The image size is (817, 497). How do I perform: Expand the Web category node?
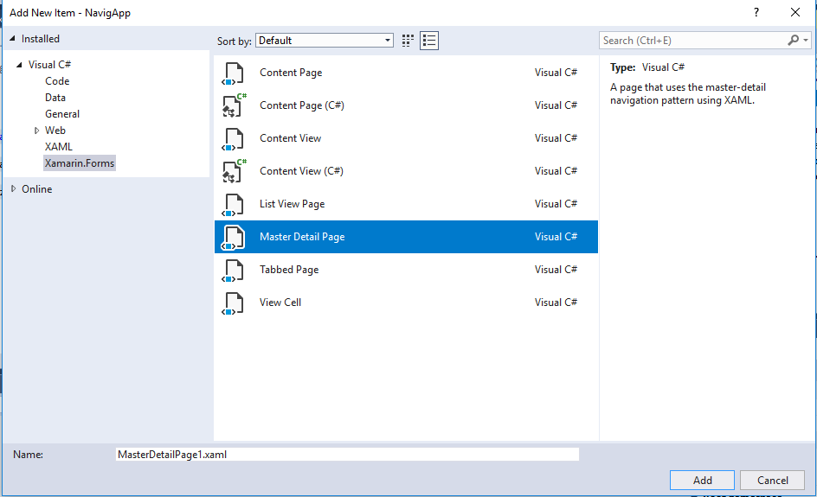tap(36, 131)
